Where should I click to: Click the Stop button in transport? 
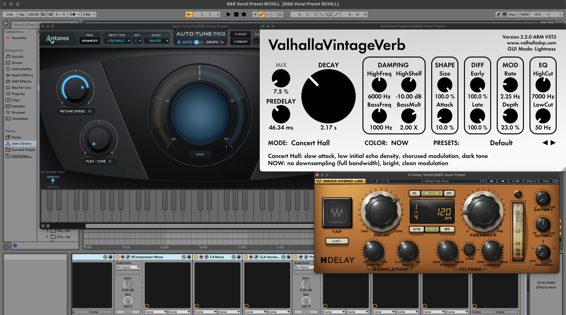[236, 14]
